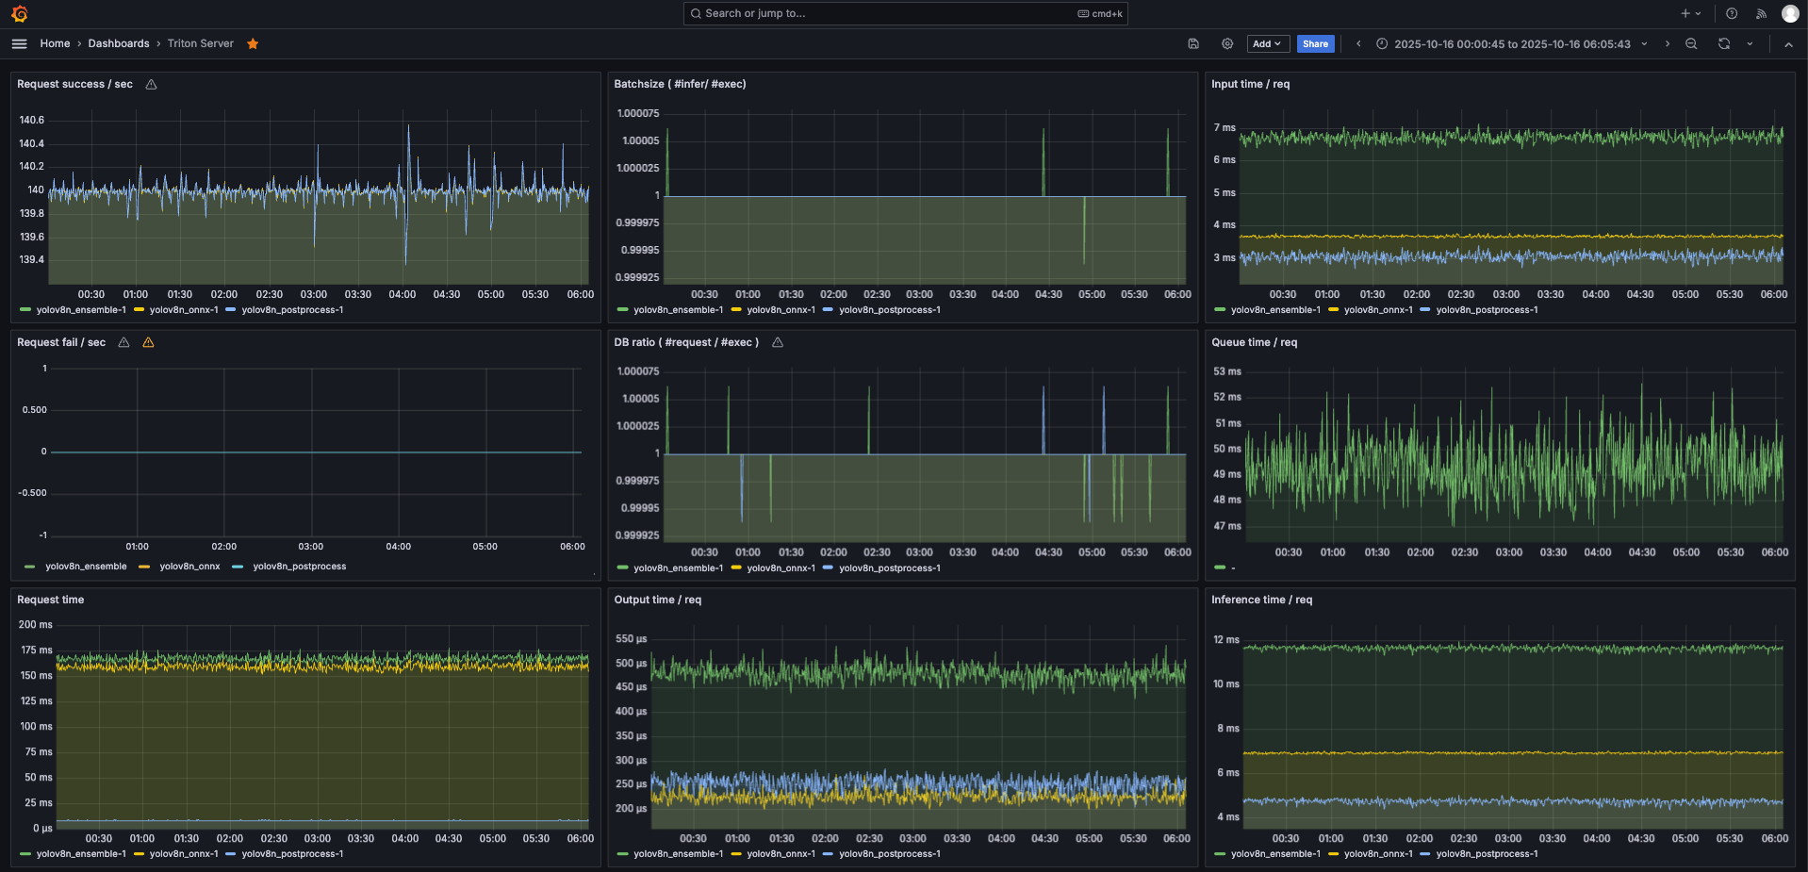Expand the Add dropdown
1808x872 pixels.
click(x=1267, y=43)
